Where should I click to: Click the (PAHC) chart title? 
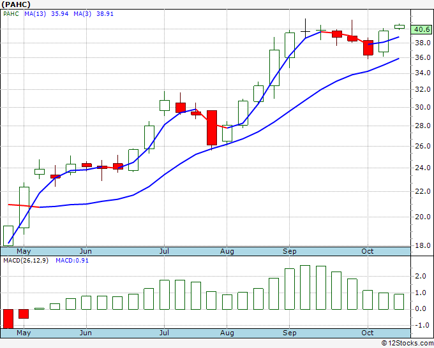pyautogui.click(x=16, y=4)
